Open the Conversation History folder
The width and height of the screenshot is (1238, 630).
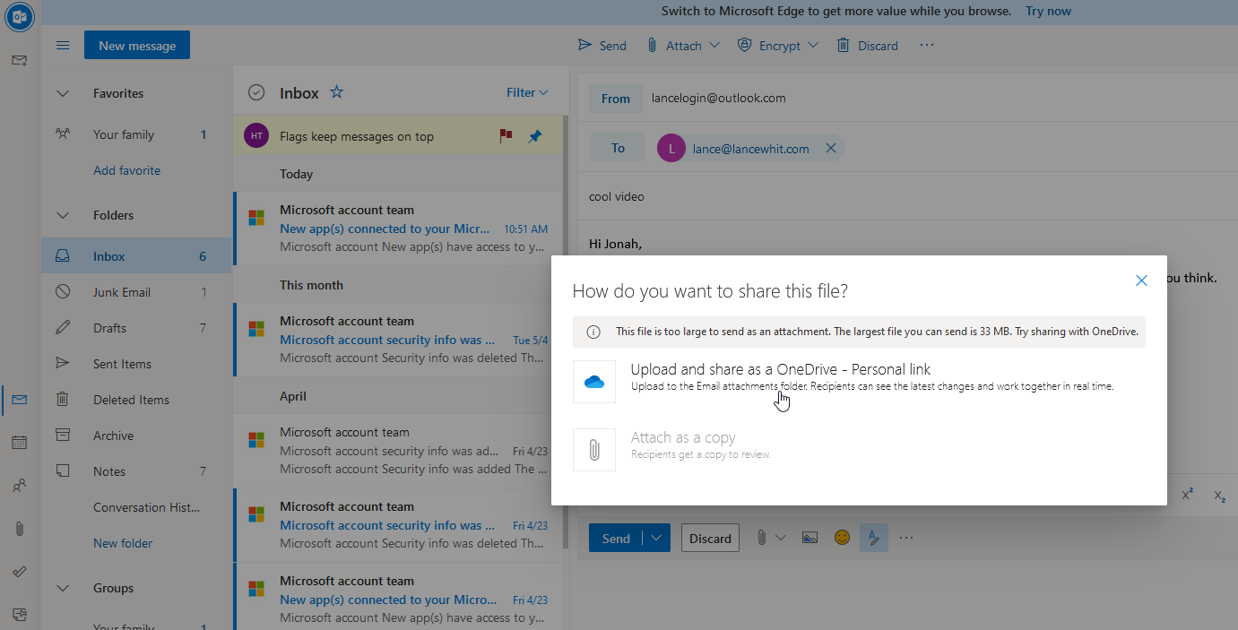tap(136, 507)
